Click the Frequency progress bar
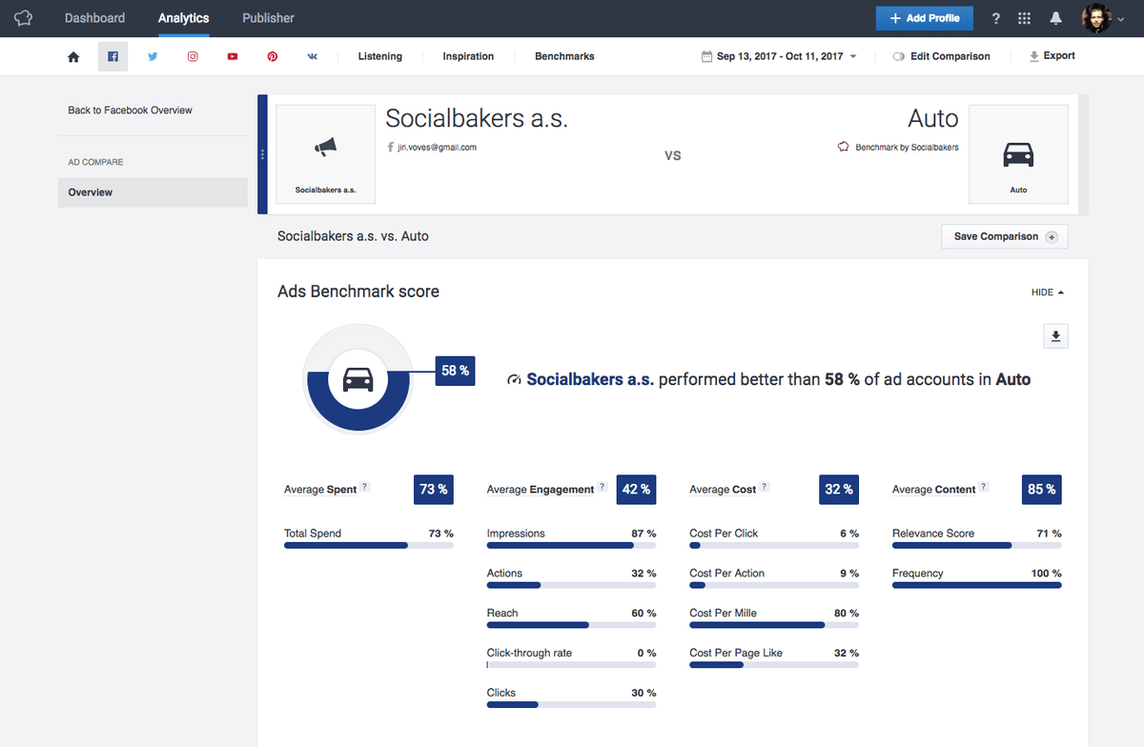This screenshot has height=747, width=1144. pyautogui.click(x=976, y=585)
